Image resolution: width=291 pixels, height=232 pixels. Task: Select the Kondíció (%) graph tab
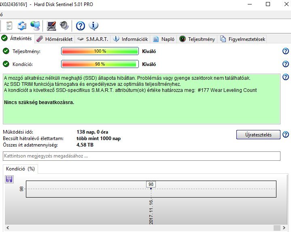click(20, 169)
